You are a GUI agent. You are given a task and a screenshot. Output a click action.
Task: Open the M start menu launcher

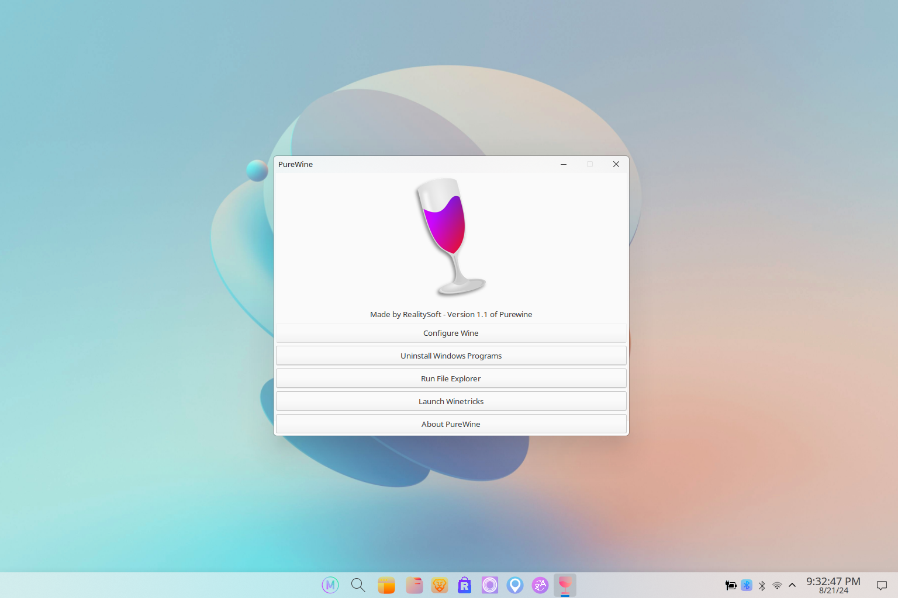point(330,585)
